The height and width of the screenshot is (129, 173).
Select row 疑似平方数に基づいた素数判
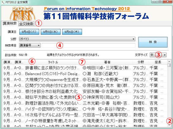coord(85,97)
